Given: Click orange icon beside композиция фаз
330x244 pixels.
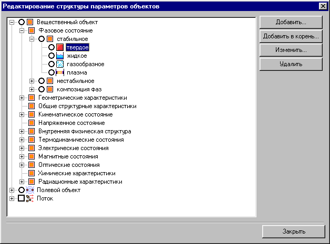Looking at the screenshot, I should click(x=50, y=89).
